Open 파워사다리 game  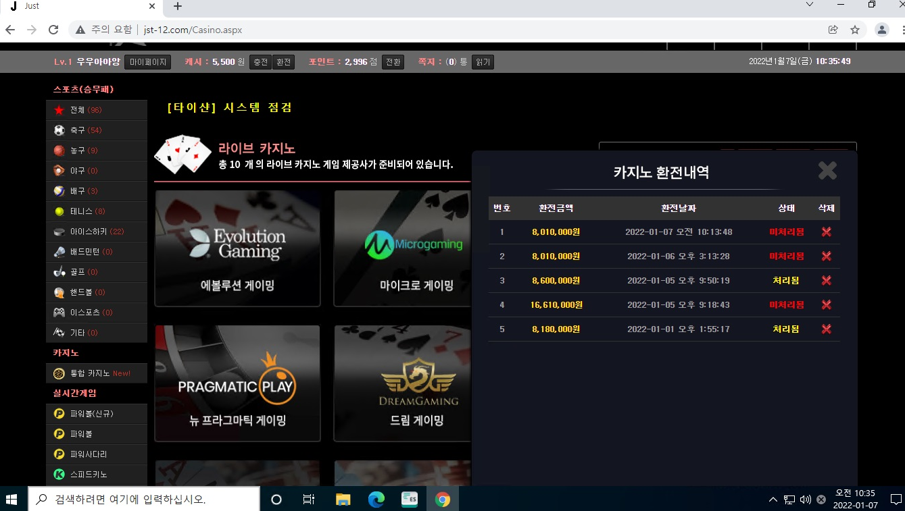coord(97,454)
